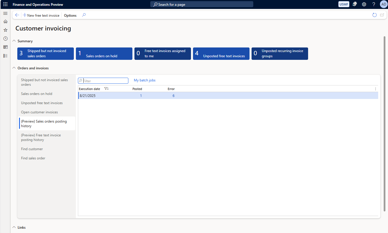
Task: Select Unposted free text invoices list tab
Action: 47,103
